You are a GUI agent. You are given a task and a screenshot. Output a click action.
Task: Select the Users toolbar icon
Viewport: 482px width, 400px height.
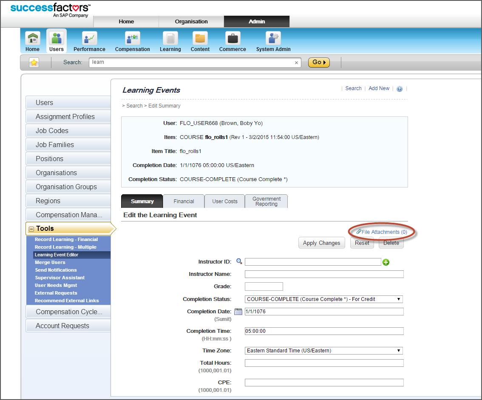click(57, 42)
